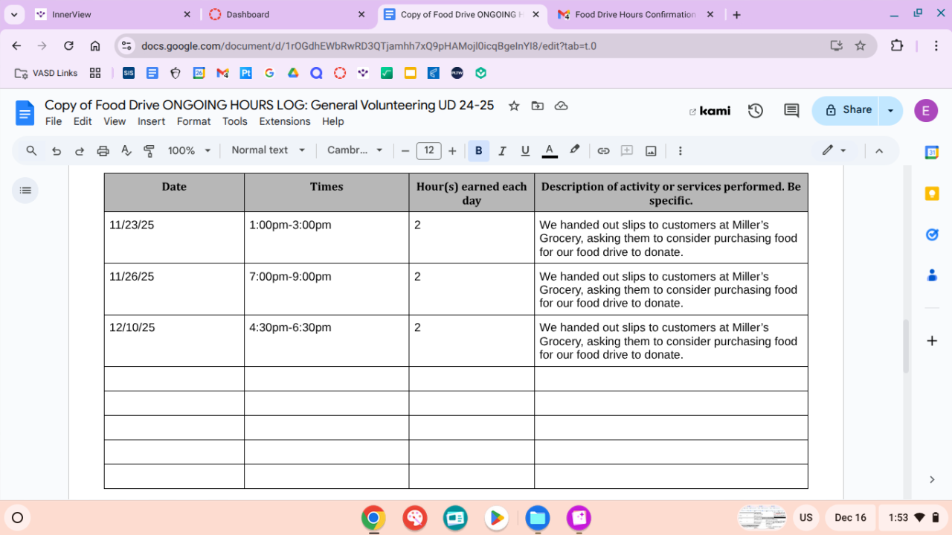Open VASD Links bookmark folder

coord(46,73)
